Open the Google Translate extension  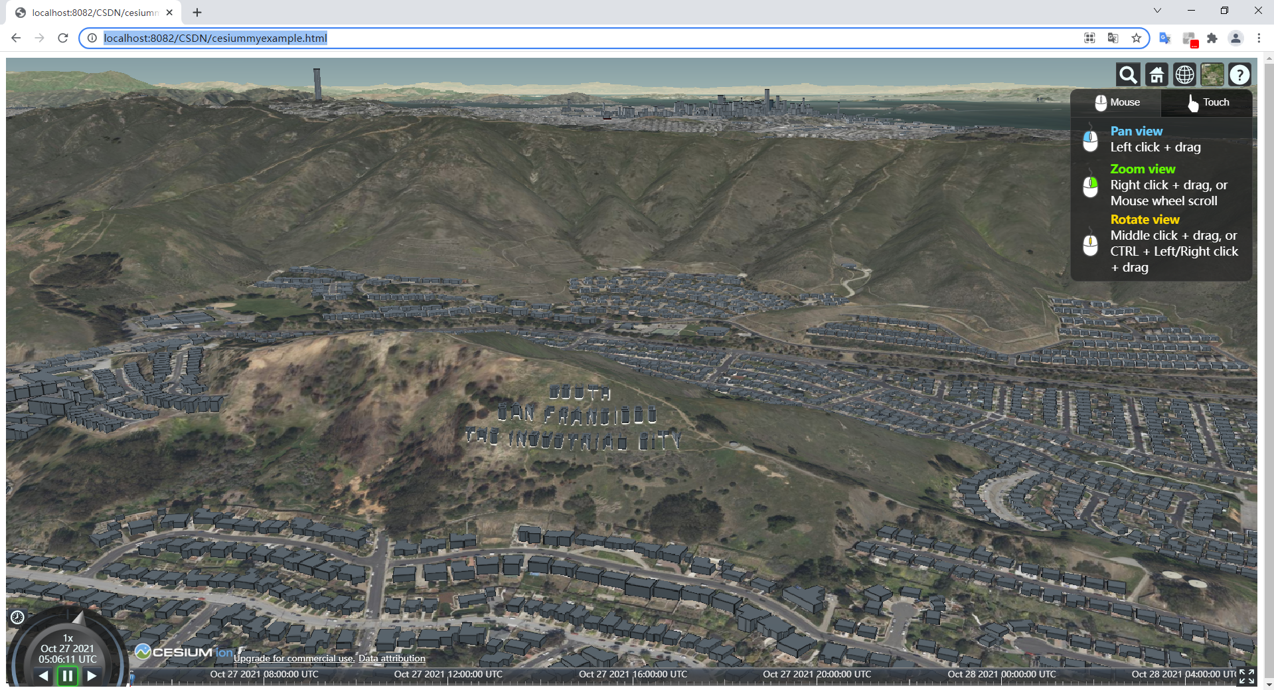point(1165,39)
